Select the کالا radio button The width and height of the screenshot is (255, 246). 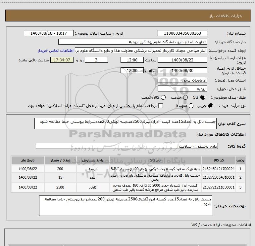point(203,98)
